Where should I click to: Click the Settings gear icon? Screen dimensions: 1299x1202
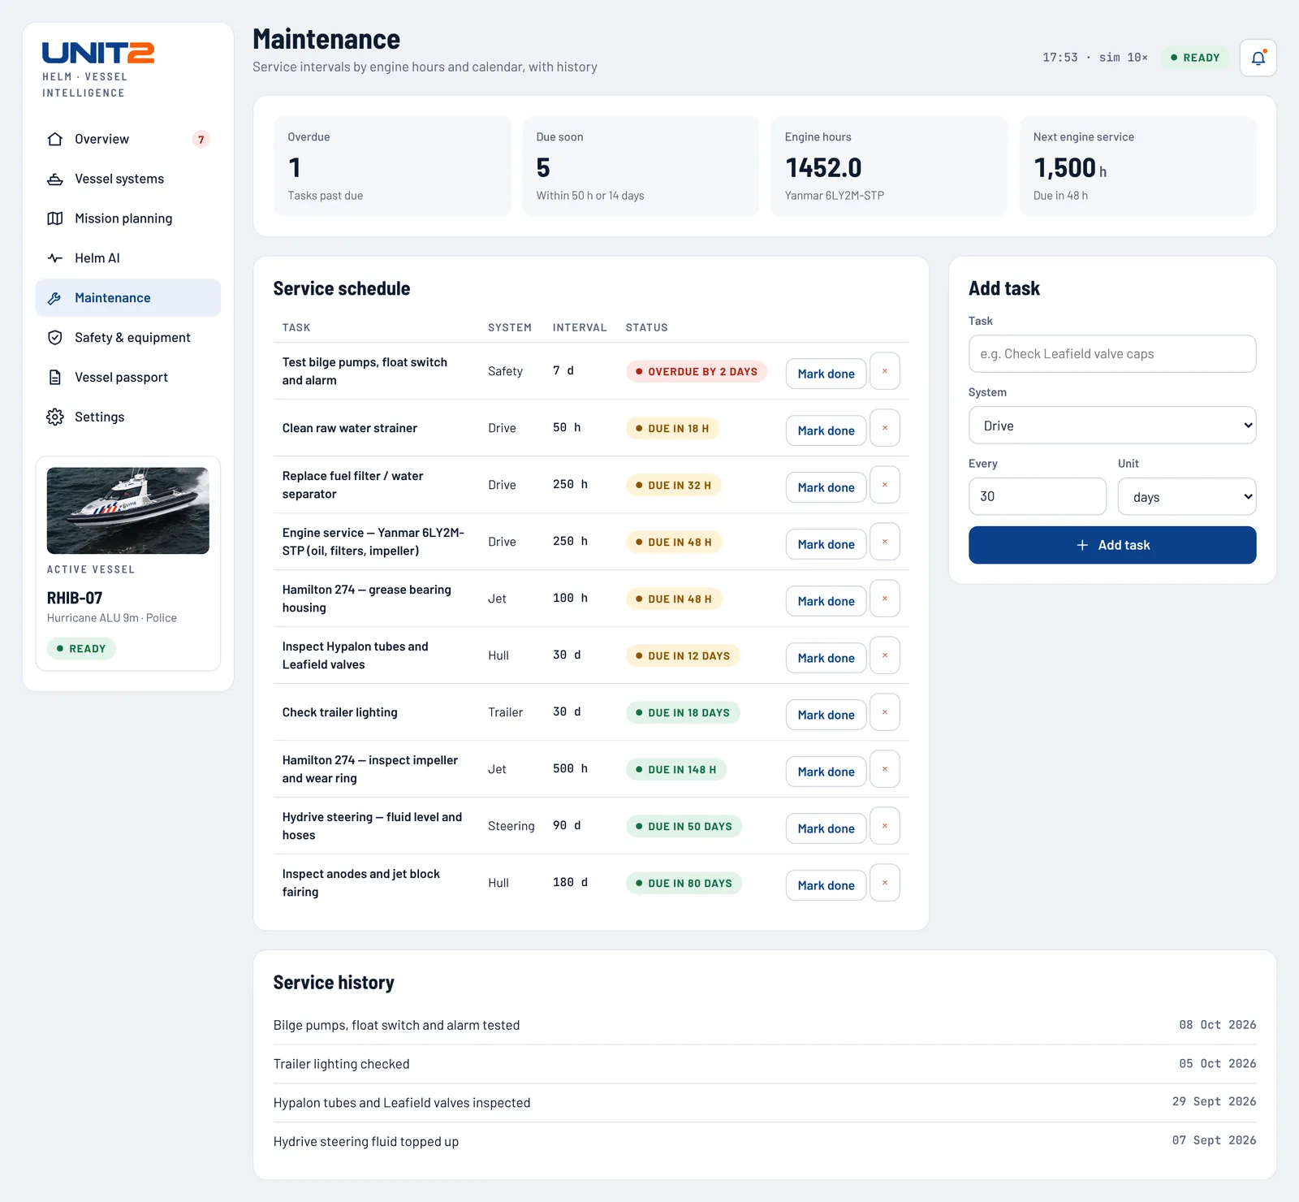tap(55, 417)
